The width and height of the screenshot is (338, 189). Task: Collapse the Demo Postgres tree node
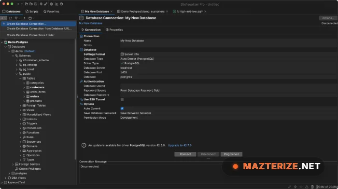click(x=2, y=42)
